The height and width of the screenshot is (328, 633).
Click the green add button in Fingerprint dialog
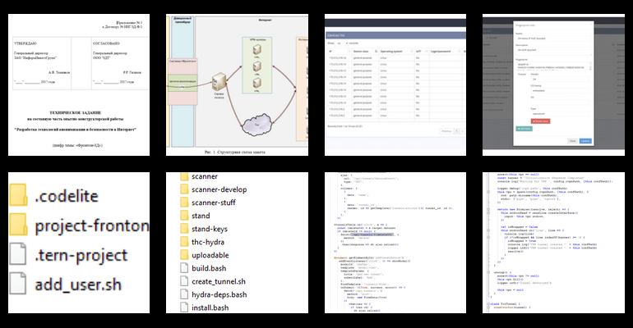[524, 129]
